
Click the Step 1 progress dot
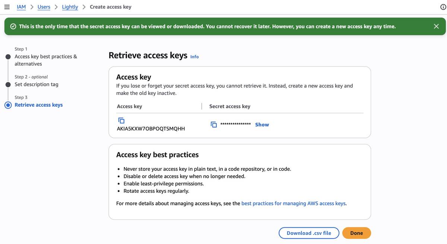tap(8, 57)
